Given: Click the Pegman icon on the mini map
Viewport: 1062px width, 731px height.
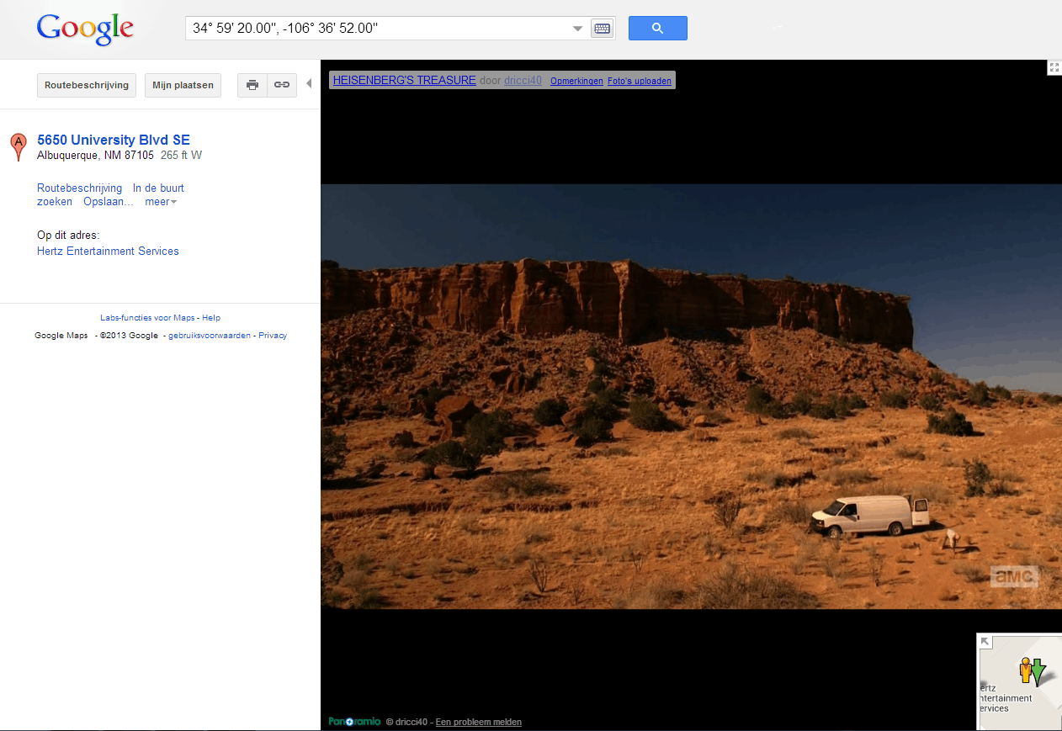Looking at the screenshot, I should pyautogui.click(x=1026, y=670).
